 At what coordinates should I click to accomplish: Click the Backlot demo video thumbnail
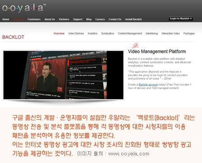[63, 75]
